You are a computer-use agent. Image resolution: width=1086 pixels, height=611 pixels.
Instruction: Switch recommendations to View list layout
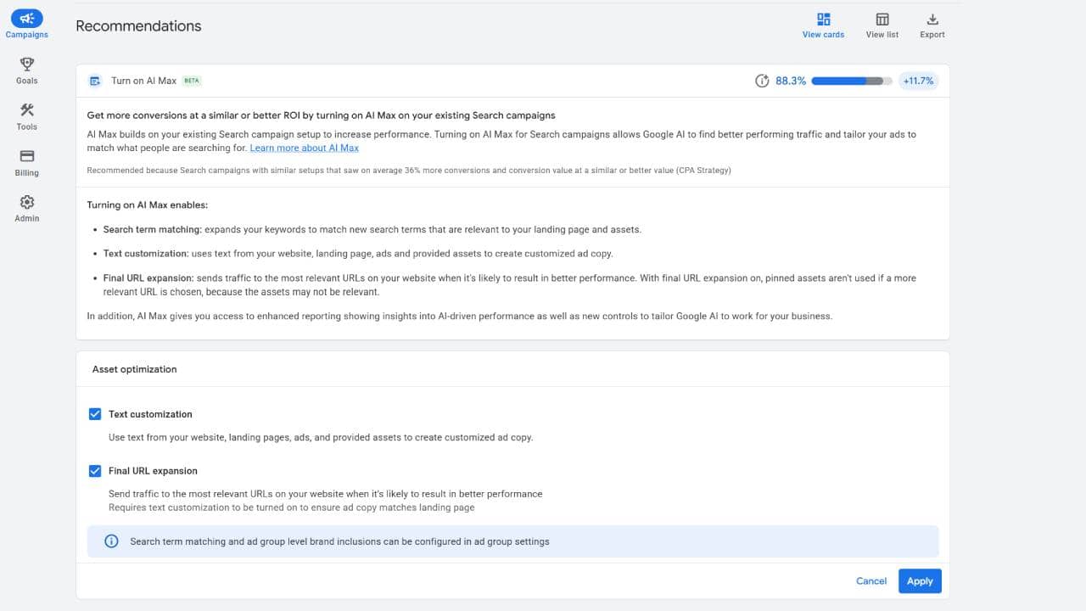point(882,24)
